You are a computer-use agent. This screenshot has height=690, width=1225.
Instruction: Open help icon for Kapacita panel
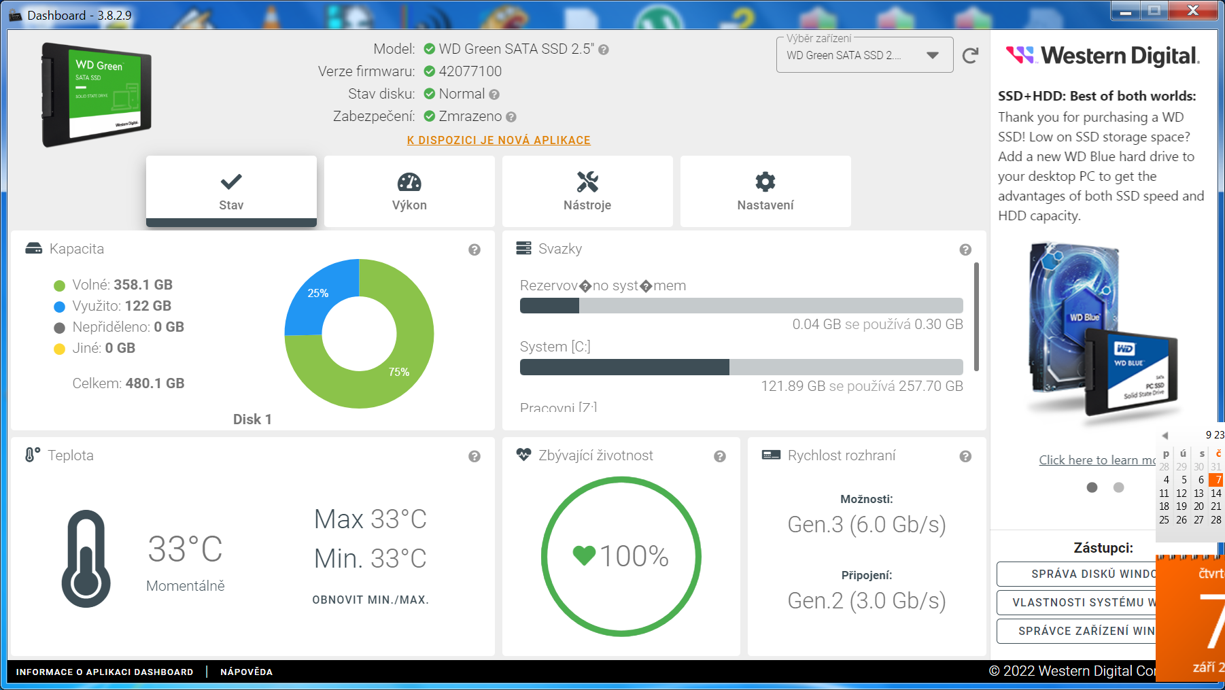coord(475,250)
